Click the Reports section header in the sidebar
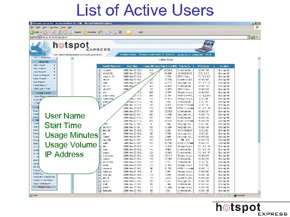 click(x=44, y=62)
